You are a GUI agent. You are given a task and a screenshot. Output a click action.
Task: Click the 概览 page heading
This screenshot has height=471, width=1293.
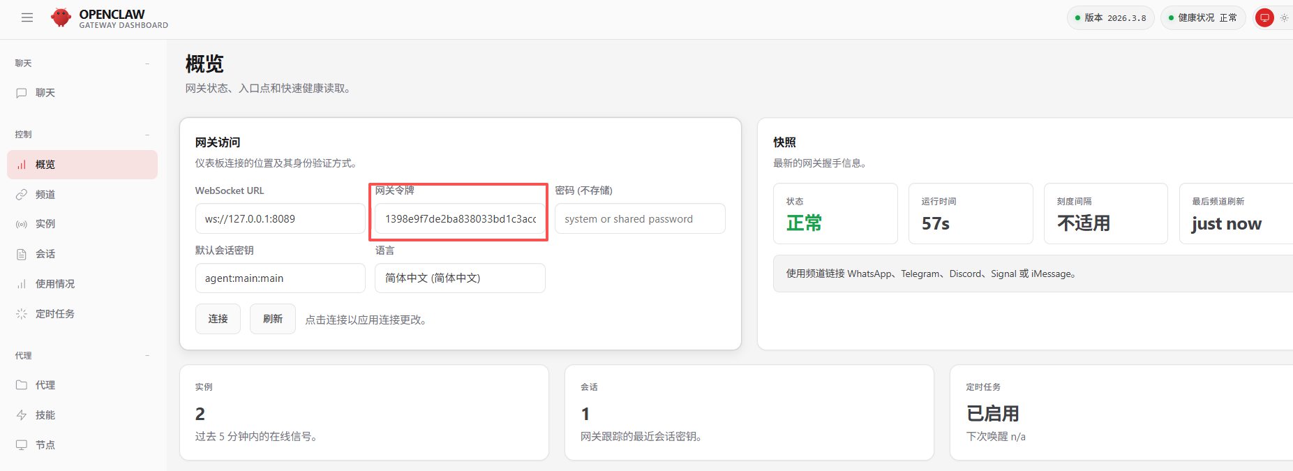(204, 64)
